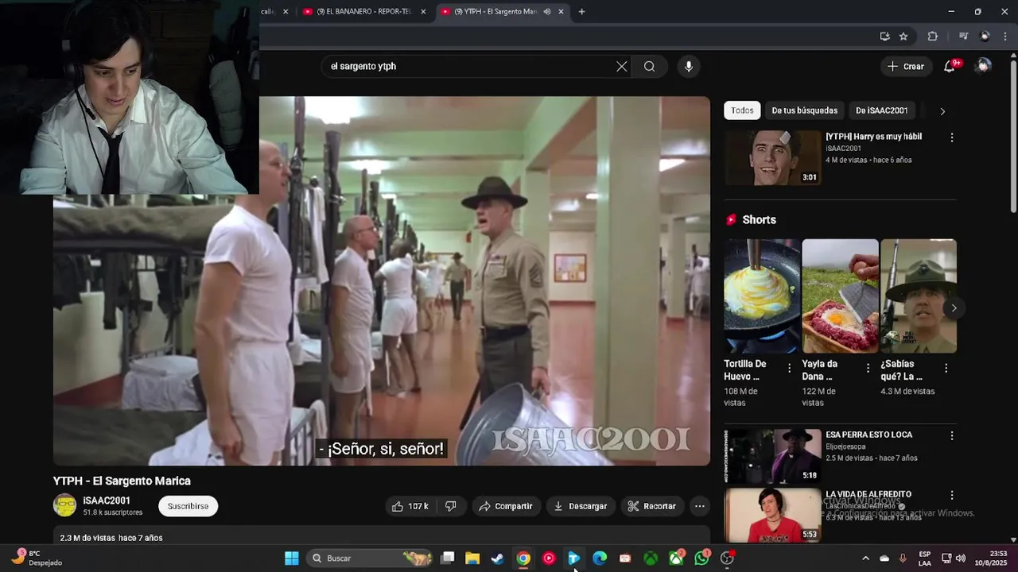Close the EL BANANERO tab
Viewport: 1018px width, 572px height.
tap(423, 11)
